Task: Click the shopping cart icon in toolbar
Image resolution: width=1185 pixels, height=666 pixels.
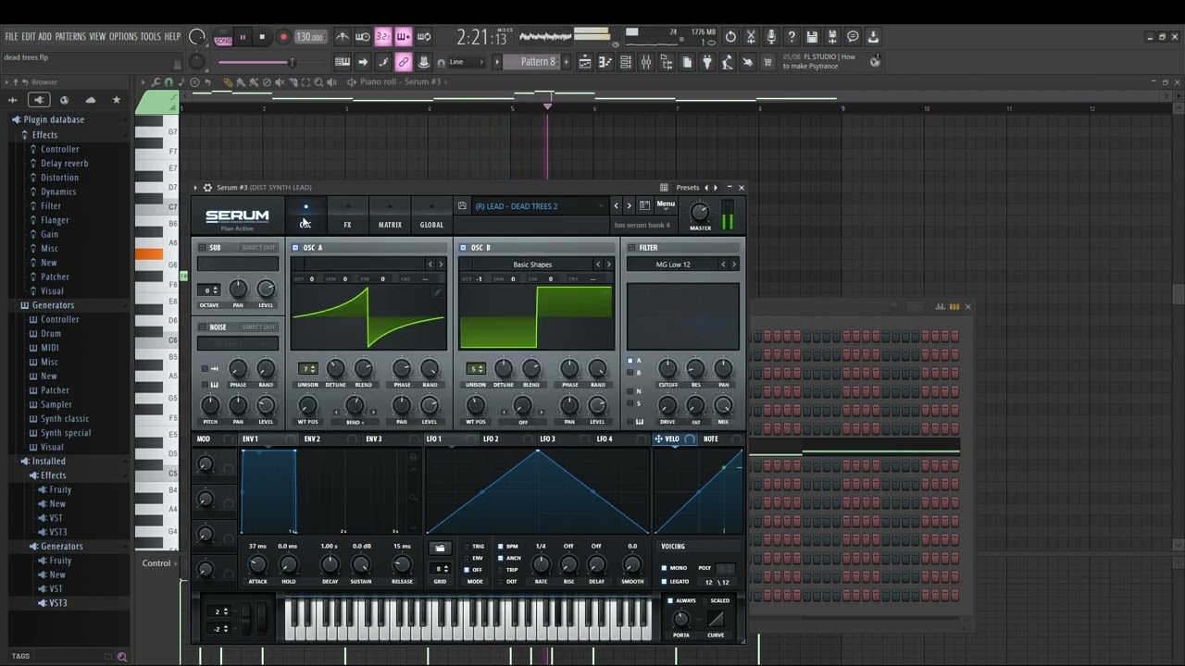Action: pyautogui.click(x=767, y=62)
